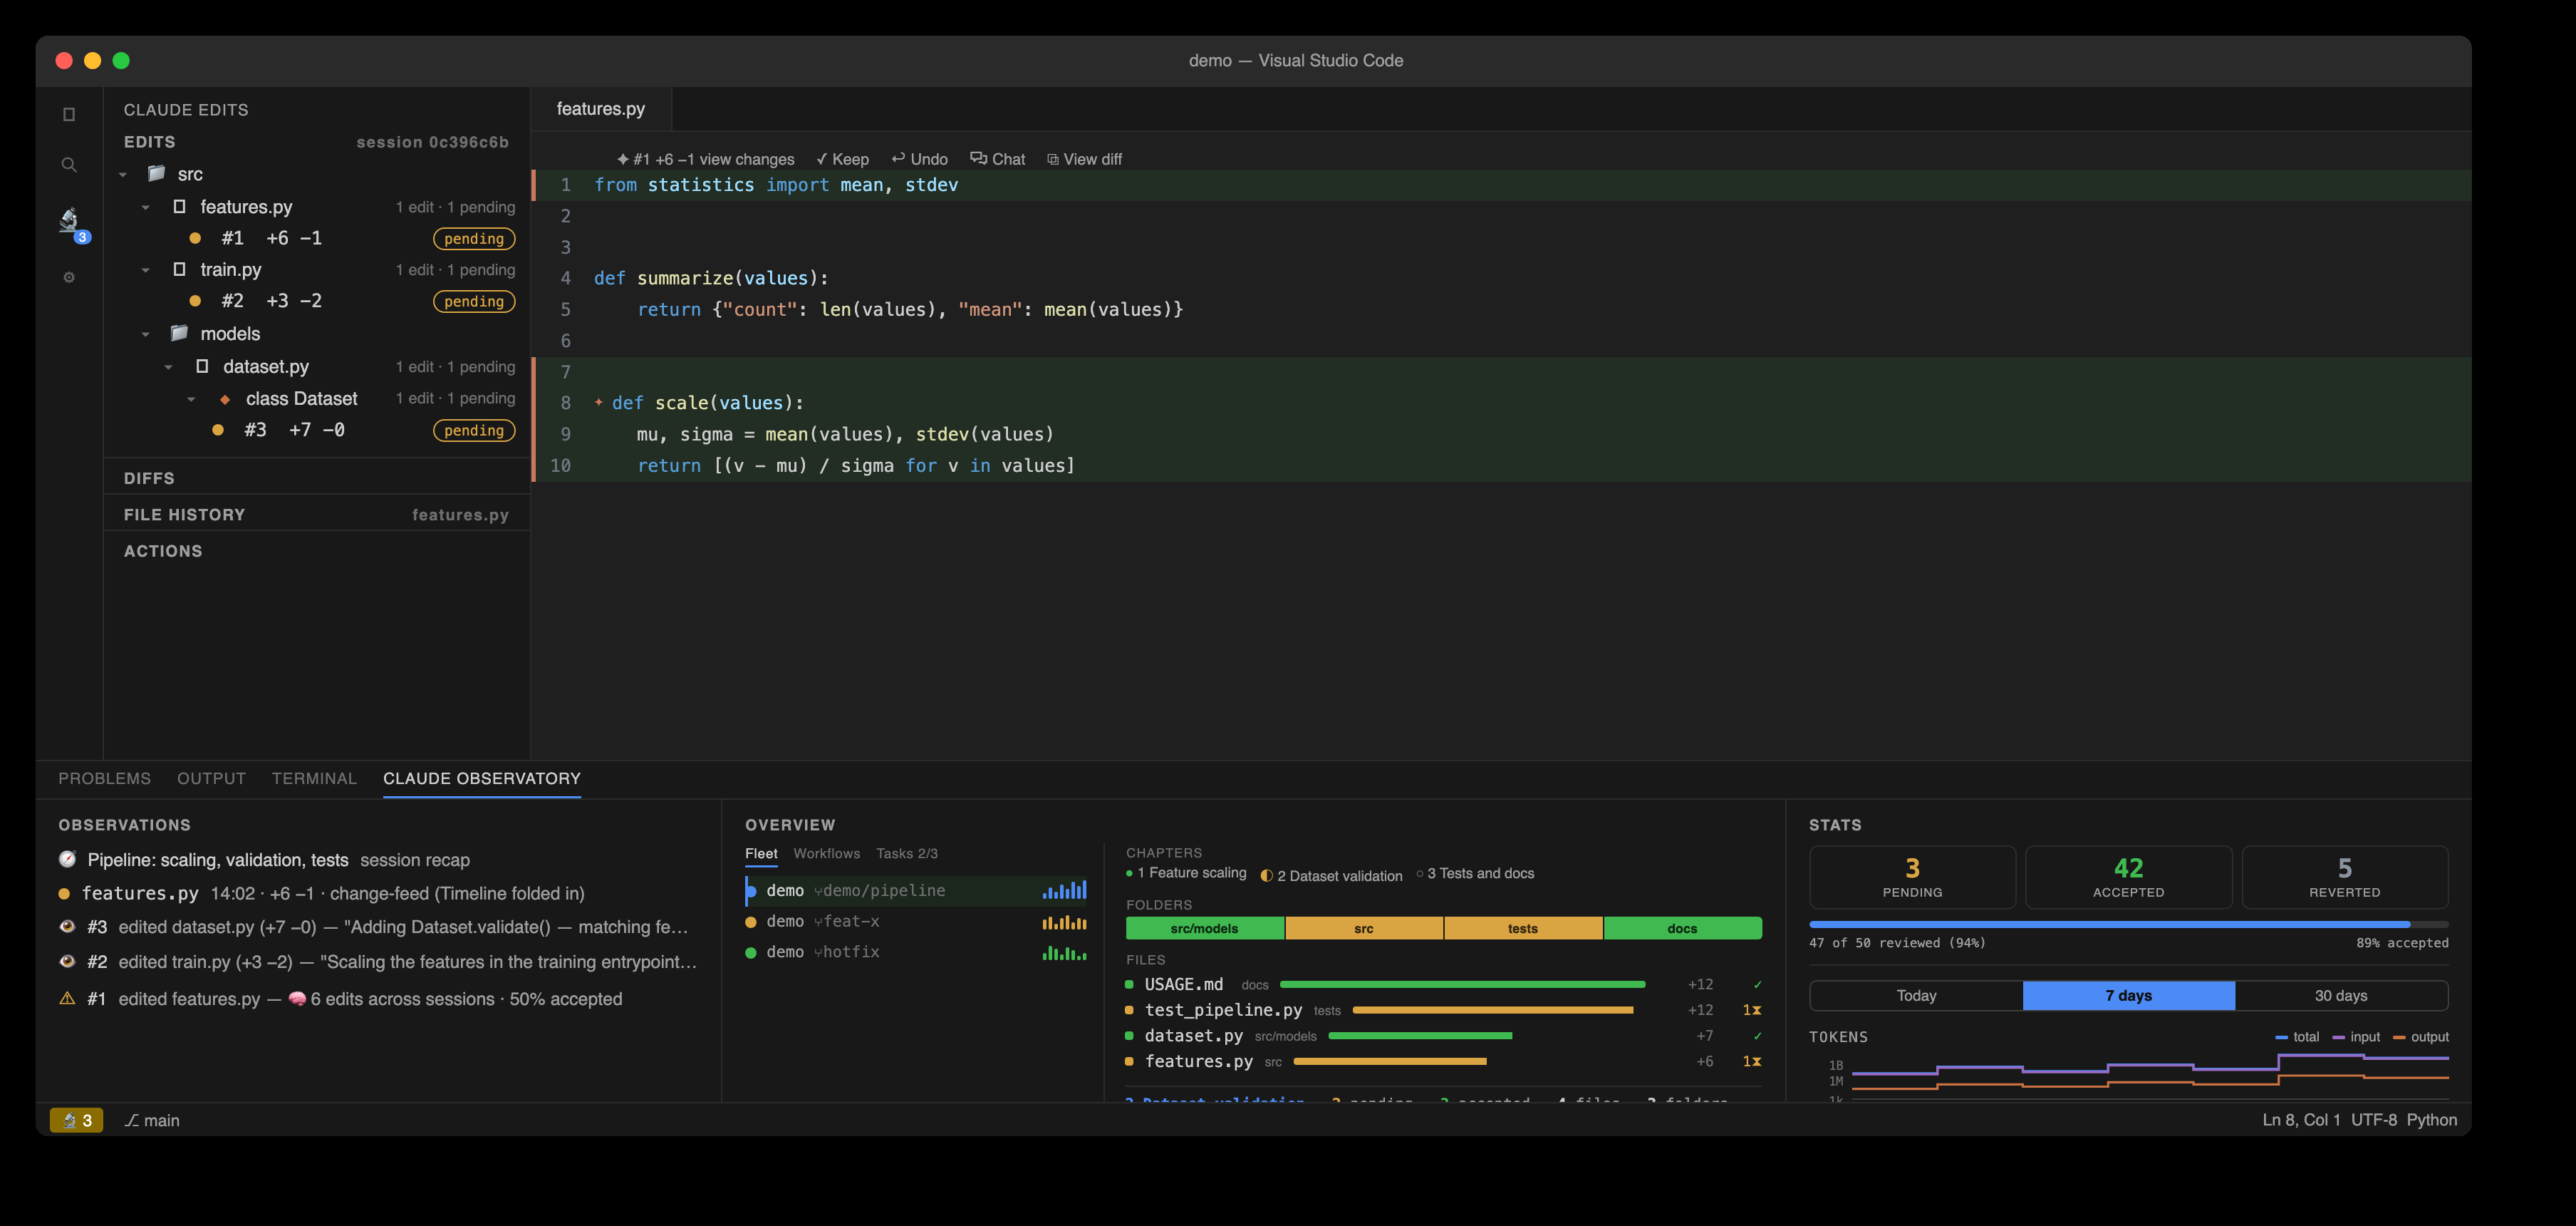
Task: Switch to the OUTPUT panel tab
Action: (x=211, y=778)
